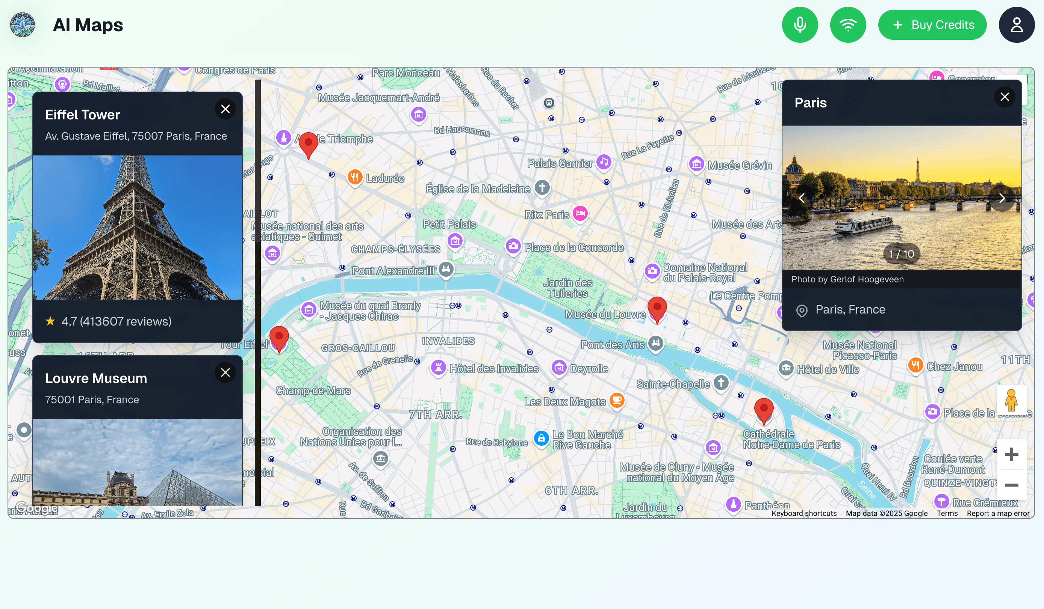Click red pin at Notre-Dame cathedral
Screen dimensions: 1044x609
tap(764, 412)
